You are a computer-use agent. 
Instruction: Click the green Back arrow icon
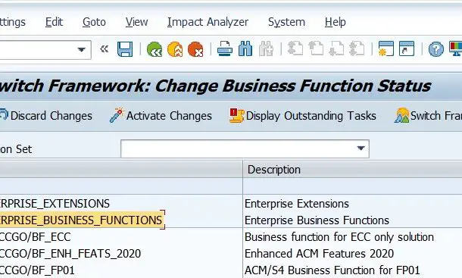tap(155, 49)
